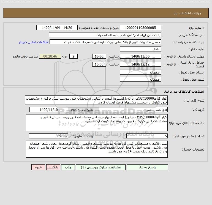The image size is (212, 205).
Task: Click the تعداد / مقدار مورد نیاز label
Action: [189, 136]
